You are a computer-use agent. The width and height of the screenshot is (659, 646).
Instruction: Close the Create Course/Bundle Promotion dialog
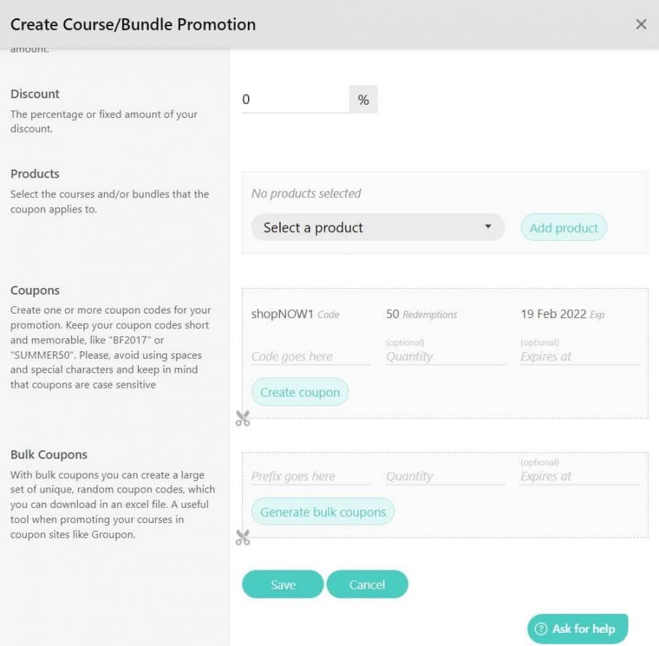tap(641, 25)
